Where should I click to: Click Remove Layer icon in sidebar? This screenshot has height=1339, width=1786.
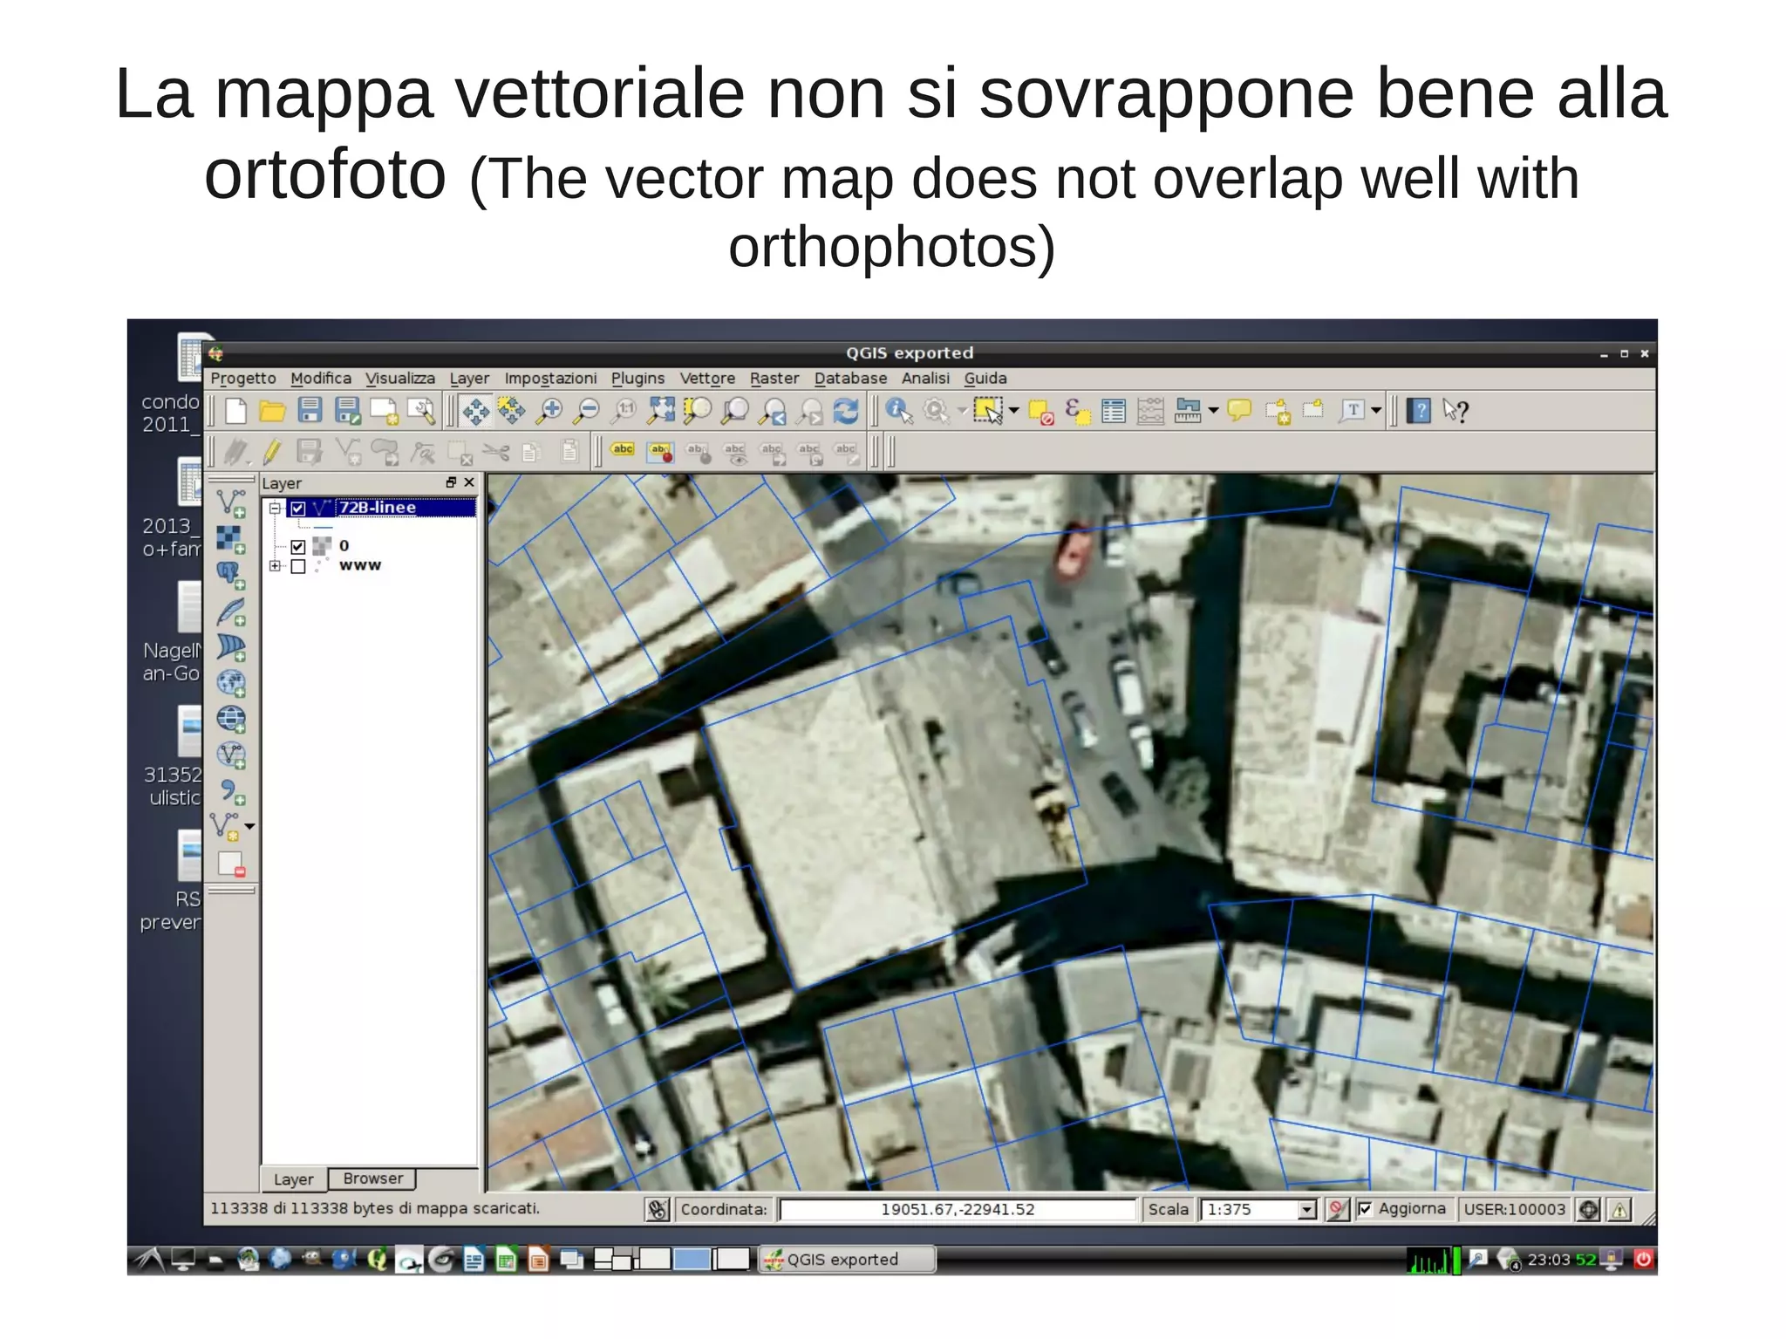coord(231,864)
